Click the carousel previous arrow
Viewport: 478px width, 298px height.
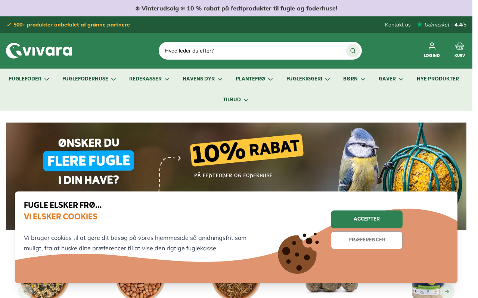coord(25,291)
